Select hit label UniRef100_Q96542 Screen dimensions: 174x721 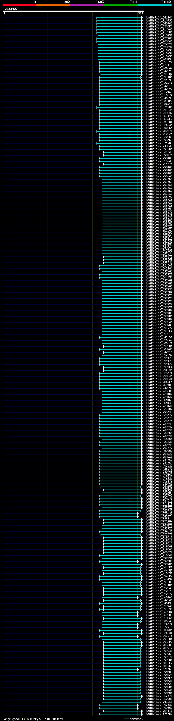tap(159, 412)
